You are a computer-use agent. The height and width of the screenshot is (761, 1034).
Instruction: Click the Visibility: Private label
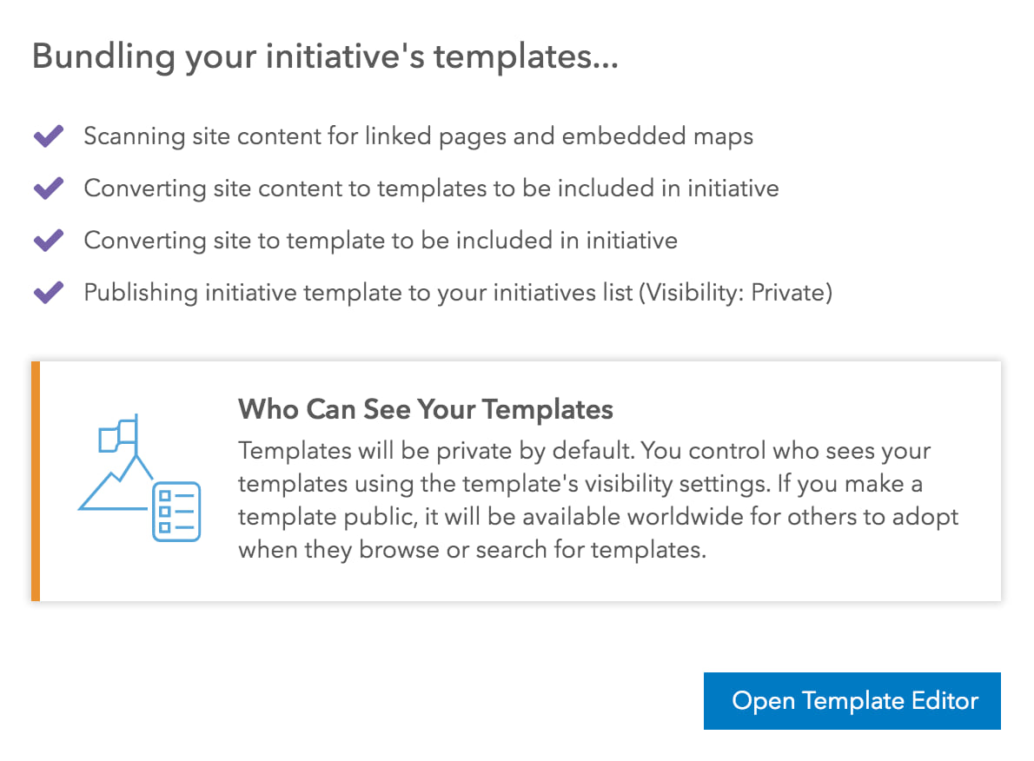pyautogui.click(x=735, y=293)
